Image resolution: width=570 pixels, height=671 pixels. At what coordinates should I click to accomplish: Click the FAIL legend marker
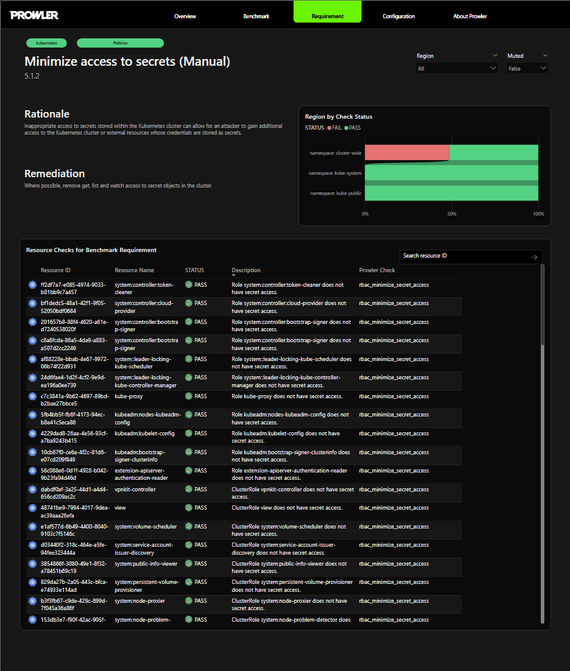(329, 128)
